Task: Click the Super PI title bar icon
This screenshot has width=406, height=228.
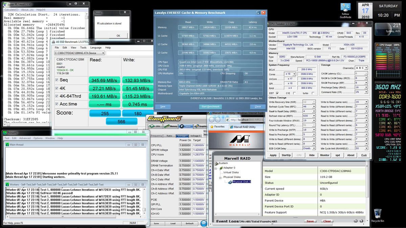Action: 4,5
